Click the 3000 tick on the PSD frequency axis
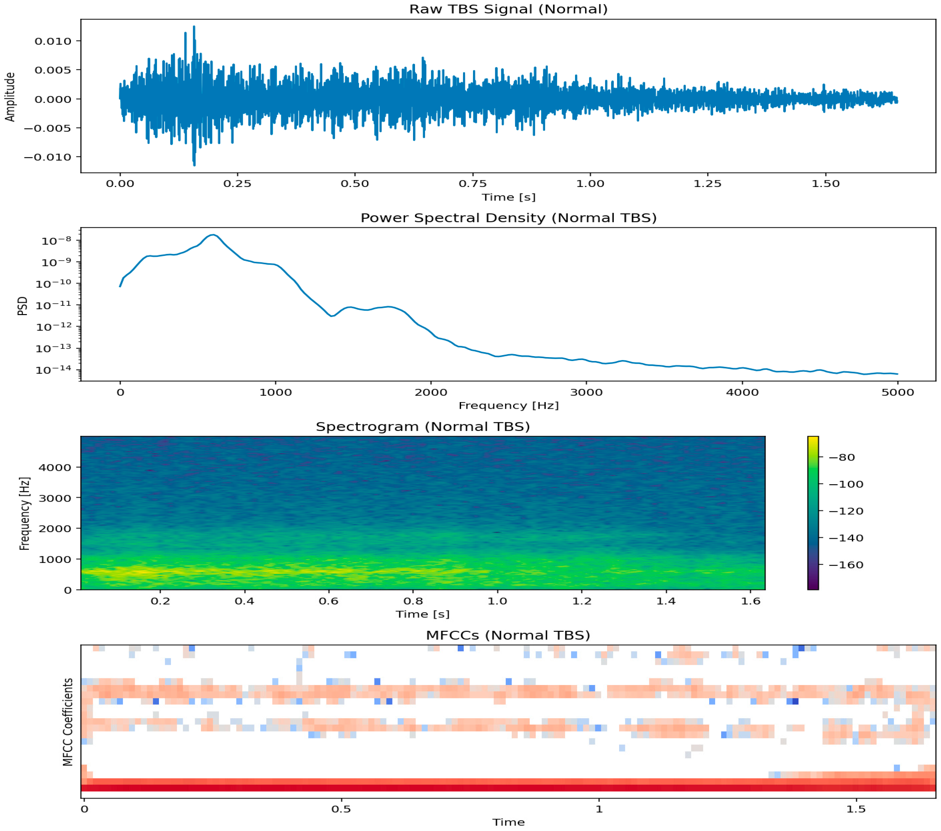This screenshot has height=831, width=941. point(586,392)
